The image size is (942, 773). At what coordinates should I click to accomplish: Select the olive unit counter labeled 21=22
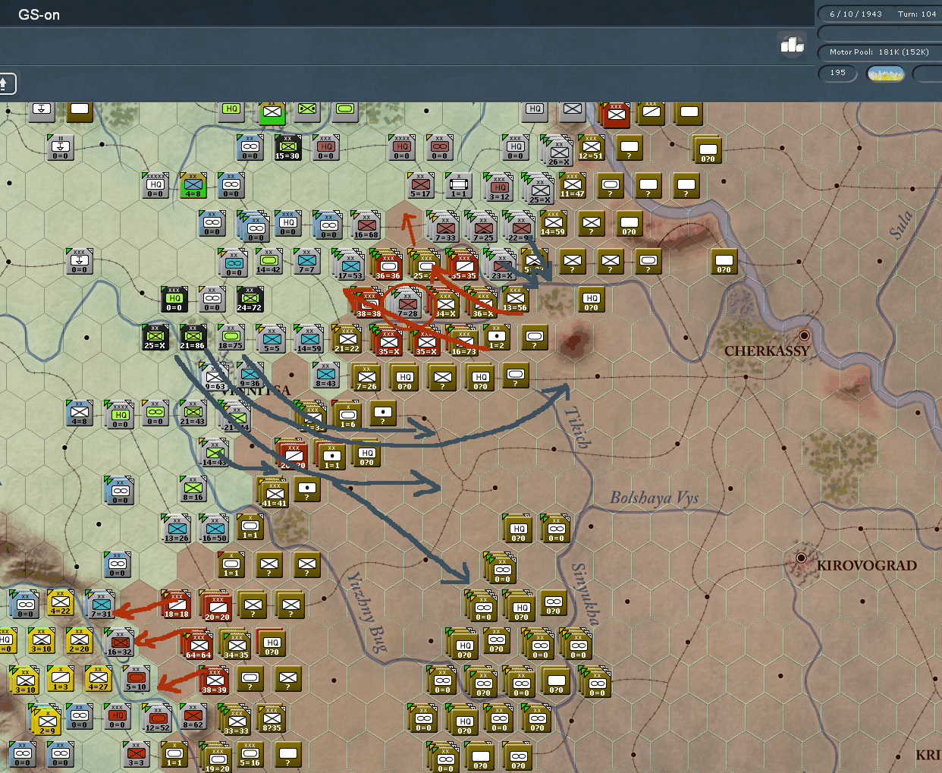347,340
